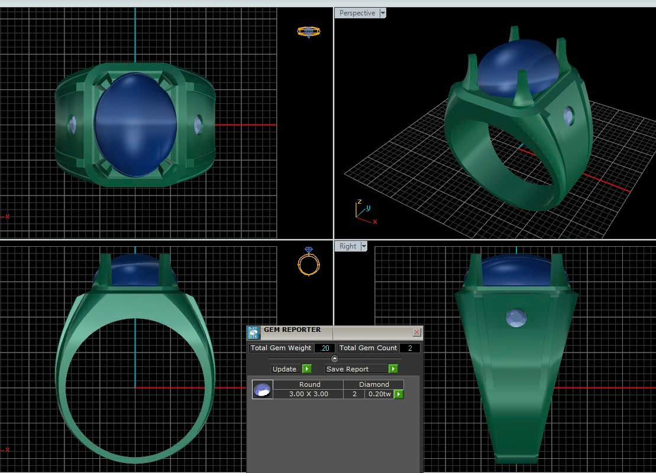Open the Perspective viewport dropdown arrow

coord(383,13)
